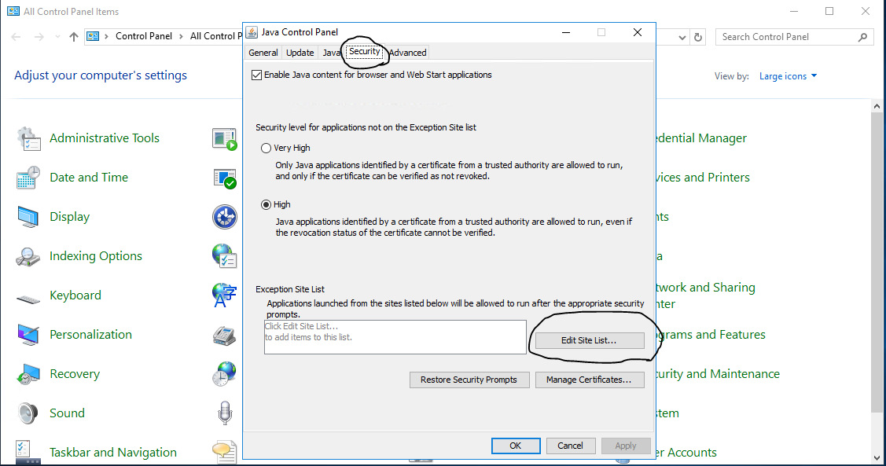
Task: Open Programs and Features link
Action: (x=711, y=335)
